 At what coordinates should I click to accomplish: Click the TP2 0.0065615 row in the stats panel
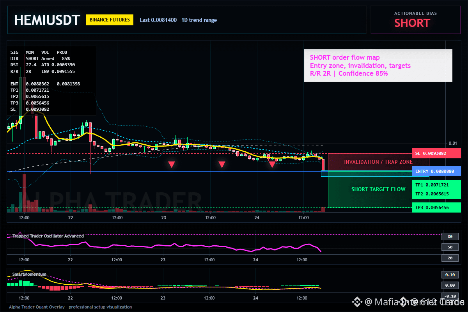point(30,96)
